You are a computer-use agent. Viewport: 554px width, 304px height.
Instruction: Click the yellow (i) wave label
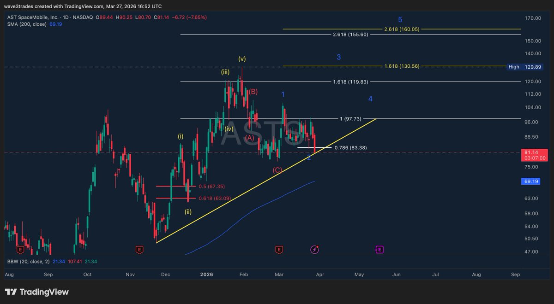[181, 136]
